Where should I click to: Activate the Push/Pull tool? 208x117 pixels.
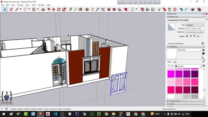pos(43,9)
